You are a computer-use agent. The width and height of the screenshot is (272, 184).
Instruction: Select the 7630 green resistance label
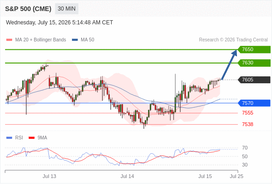click(254, 63)
